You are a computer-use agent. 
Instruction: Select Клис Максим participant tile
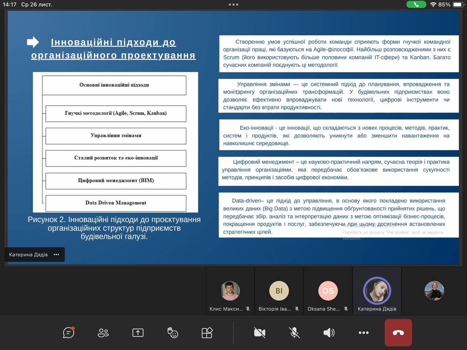point(230,291)
